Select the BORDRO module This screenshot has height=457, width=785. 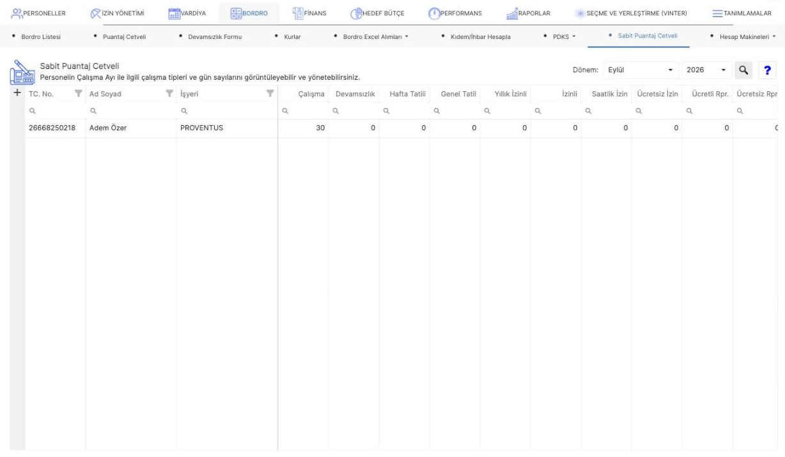click(249, 13)
